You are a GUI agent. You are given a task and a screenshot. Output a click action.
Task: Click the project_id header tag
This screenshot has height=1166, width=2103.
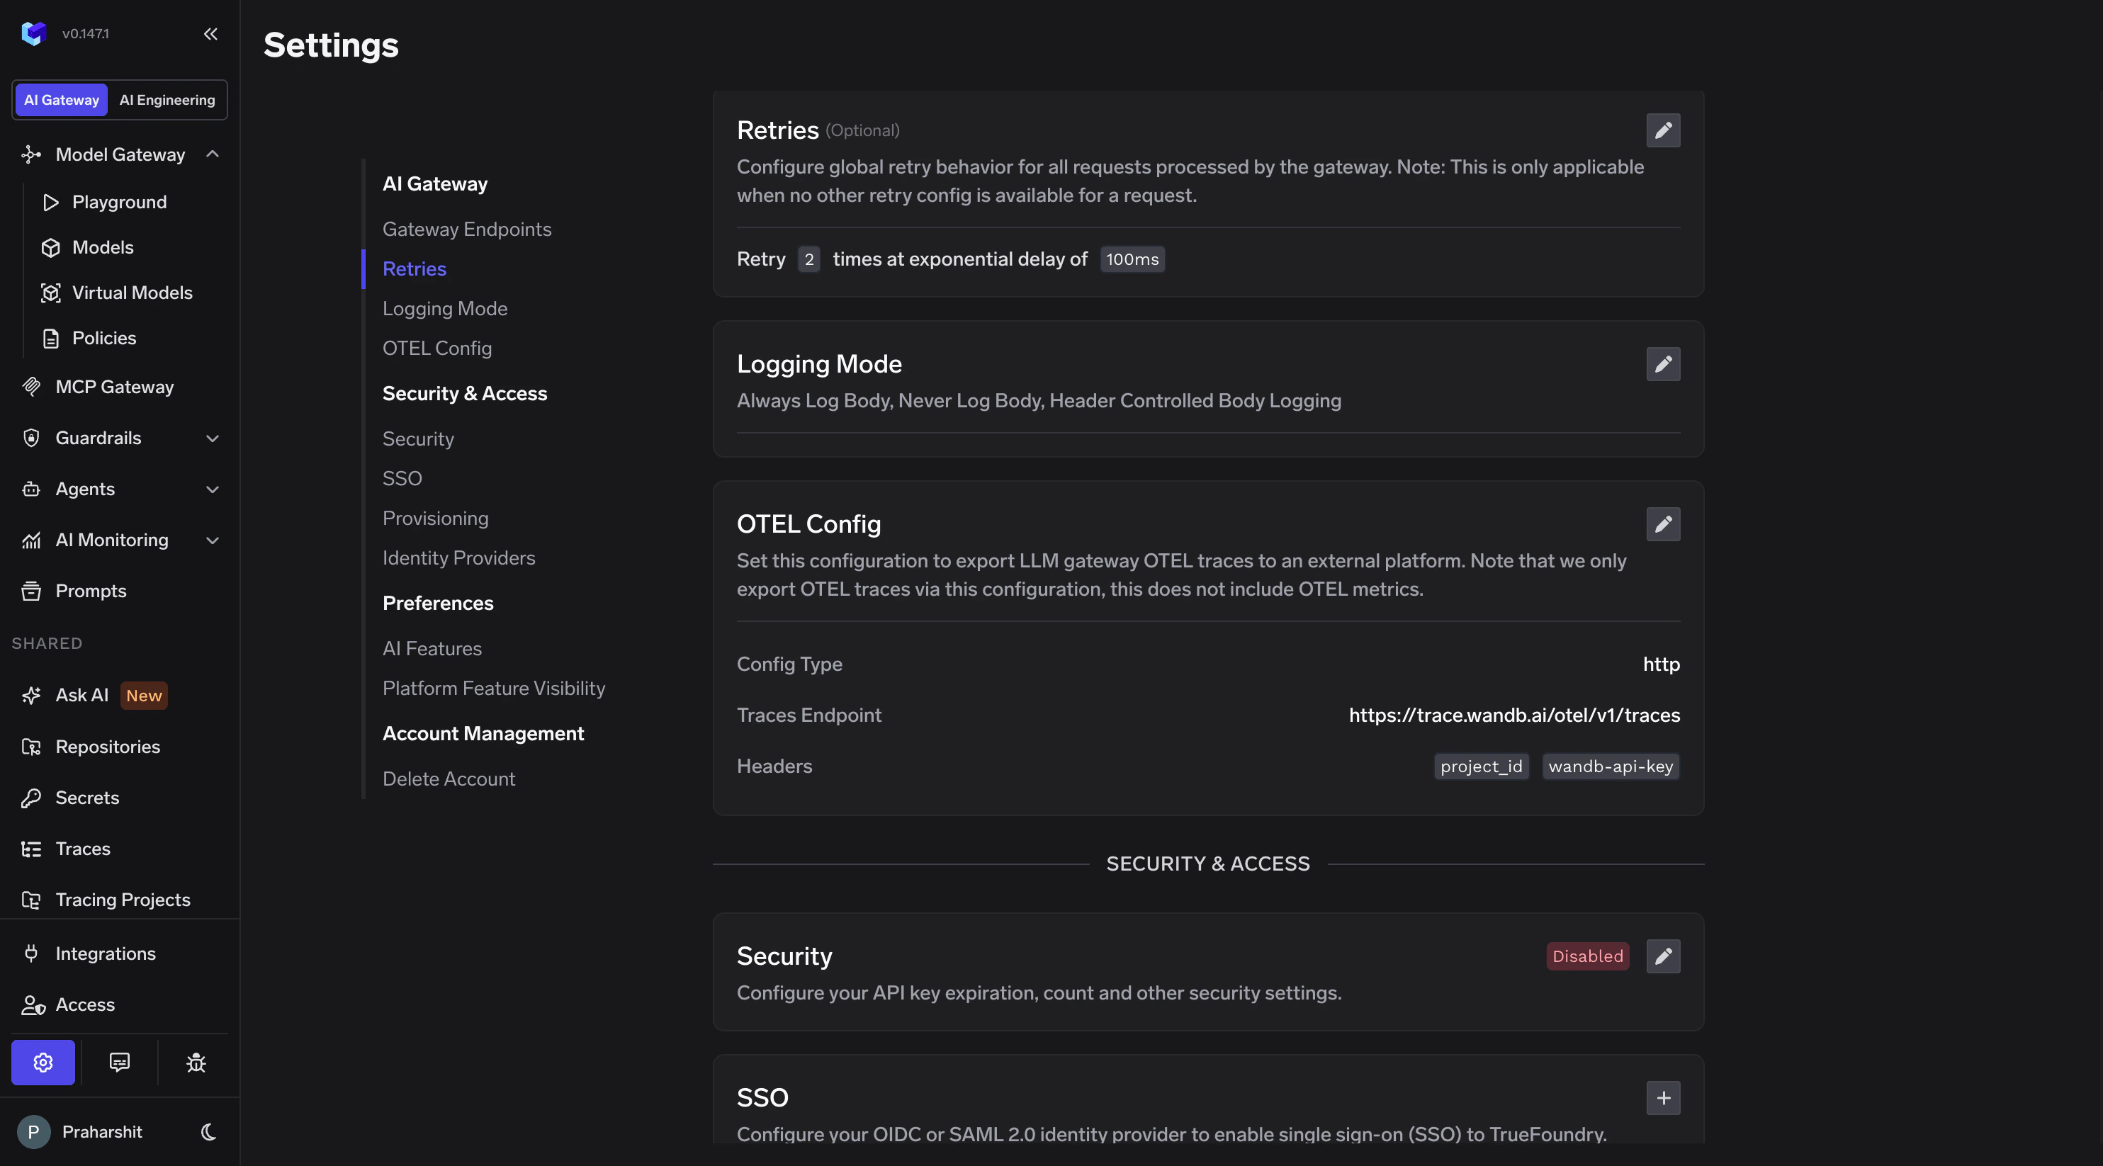tap(1481, 766)
